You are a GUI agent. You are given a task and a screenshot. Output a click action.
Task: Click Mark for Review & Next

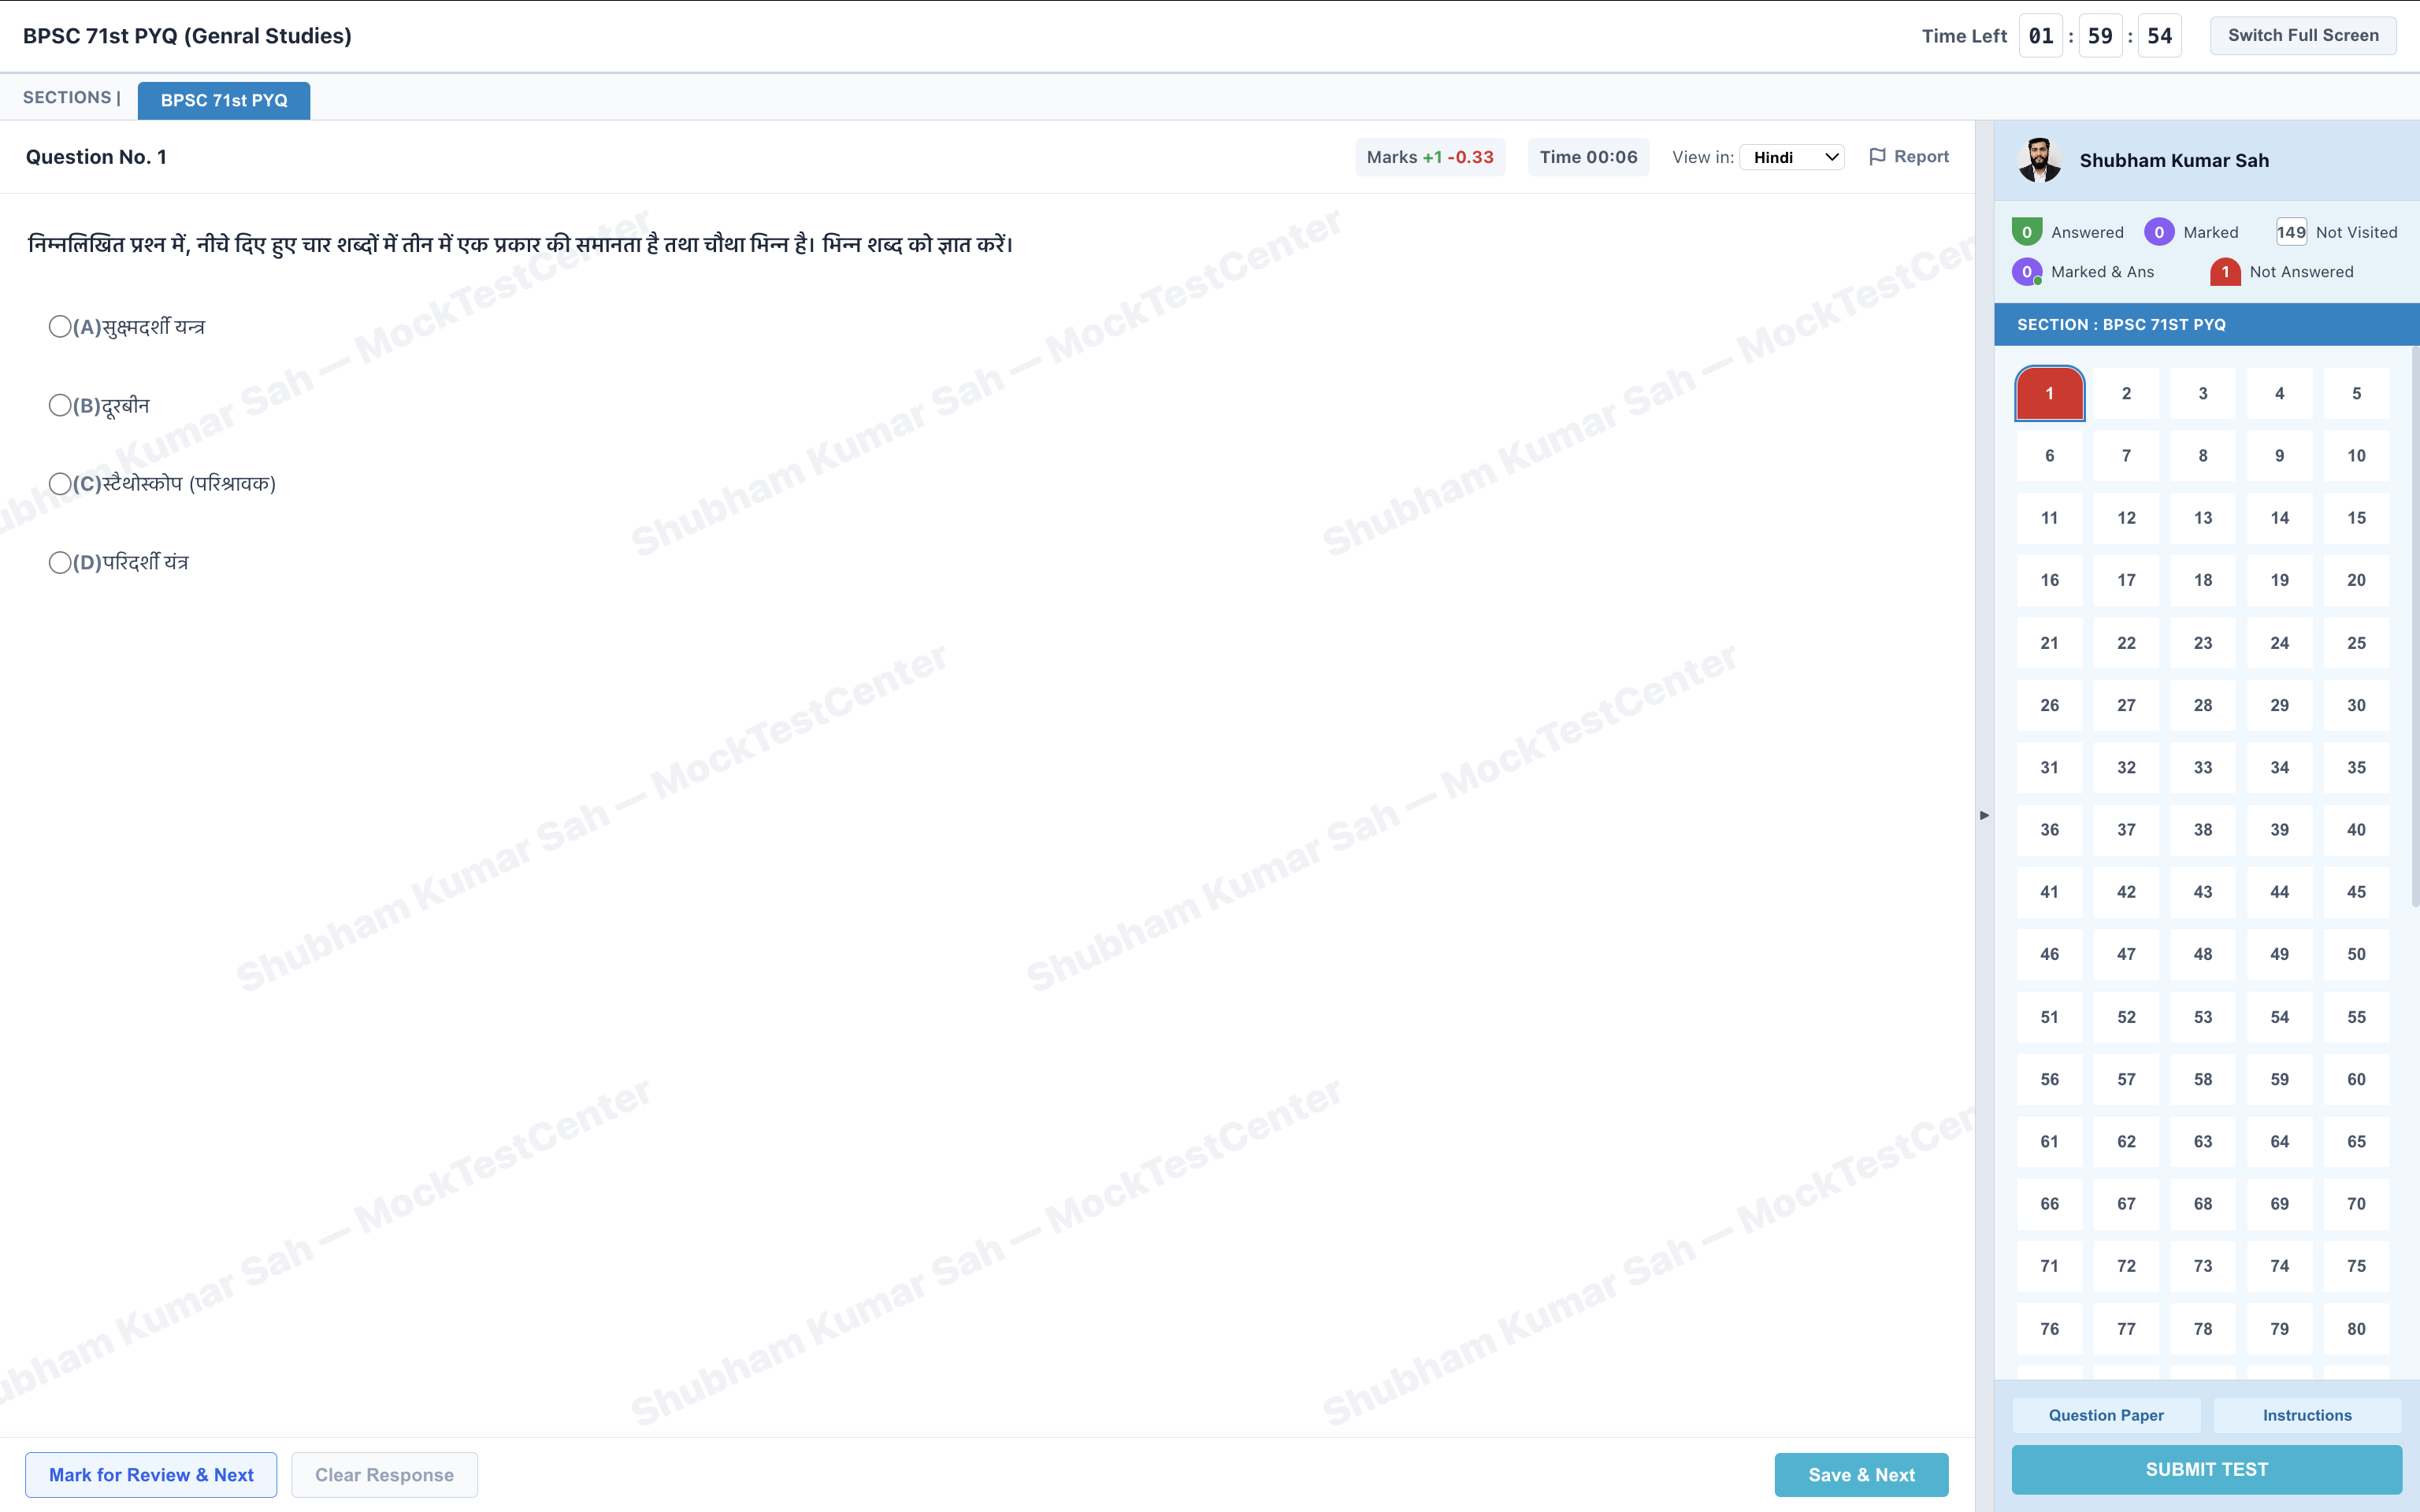[x=151, y=1474]
